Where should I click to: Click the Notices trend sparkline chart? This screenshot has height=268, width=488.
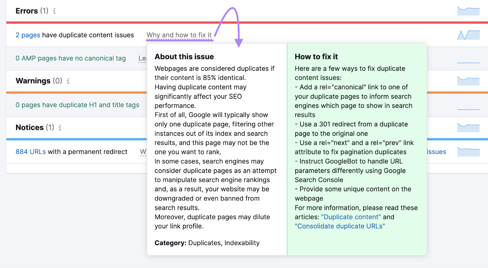coord(468,127)
